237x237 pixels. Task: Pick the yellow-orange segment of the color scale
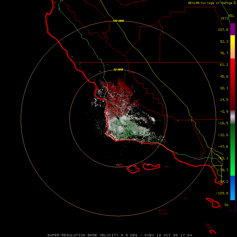click(x=233, y=47)
